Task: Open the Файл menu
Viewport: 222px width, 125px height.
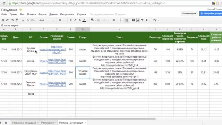Action: [4, 15]
